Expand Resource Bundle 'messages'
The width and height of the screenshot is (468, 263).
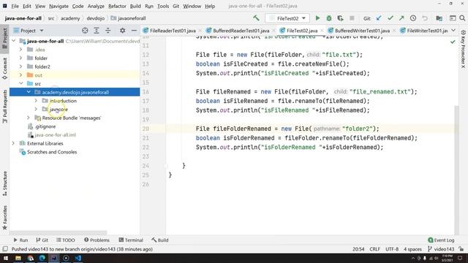29,118
